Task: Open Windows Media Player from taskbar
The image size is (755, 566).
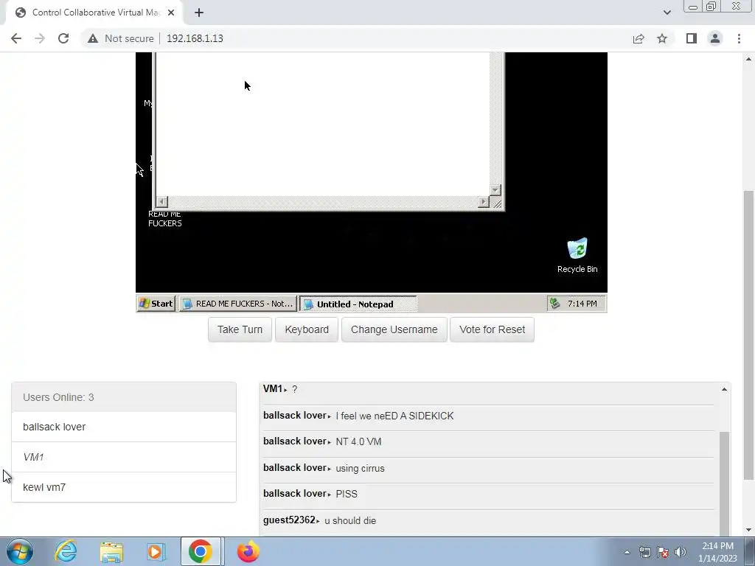Action: (156, 551)
